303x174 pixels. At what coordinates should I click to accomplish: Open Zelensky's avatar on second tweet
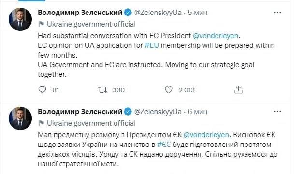coord(20,118)
